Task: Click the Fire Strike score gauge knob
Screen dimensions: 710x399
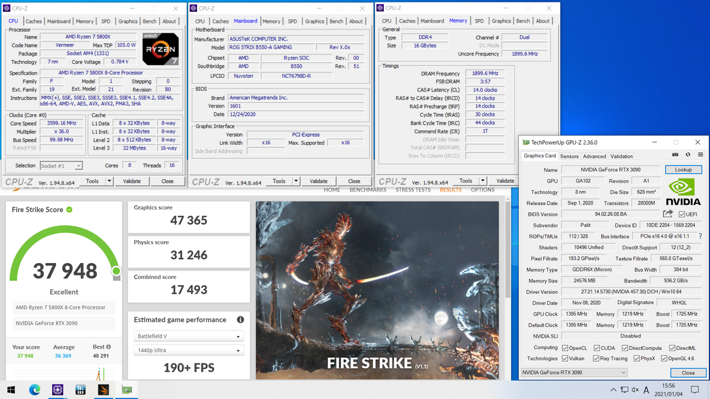Action: 117,271
